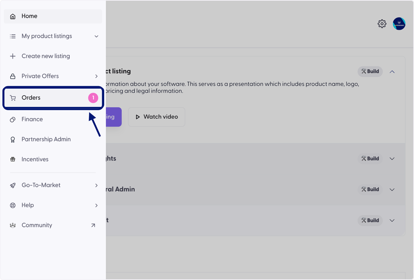The height and width of the screenshot is (280, 414).
Task: Click Build badge on 'ghts' section
Action: [x=370, y=159]
